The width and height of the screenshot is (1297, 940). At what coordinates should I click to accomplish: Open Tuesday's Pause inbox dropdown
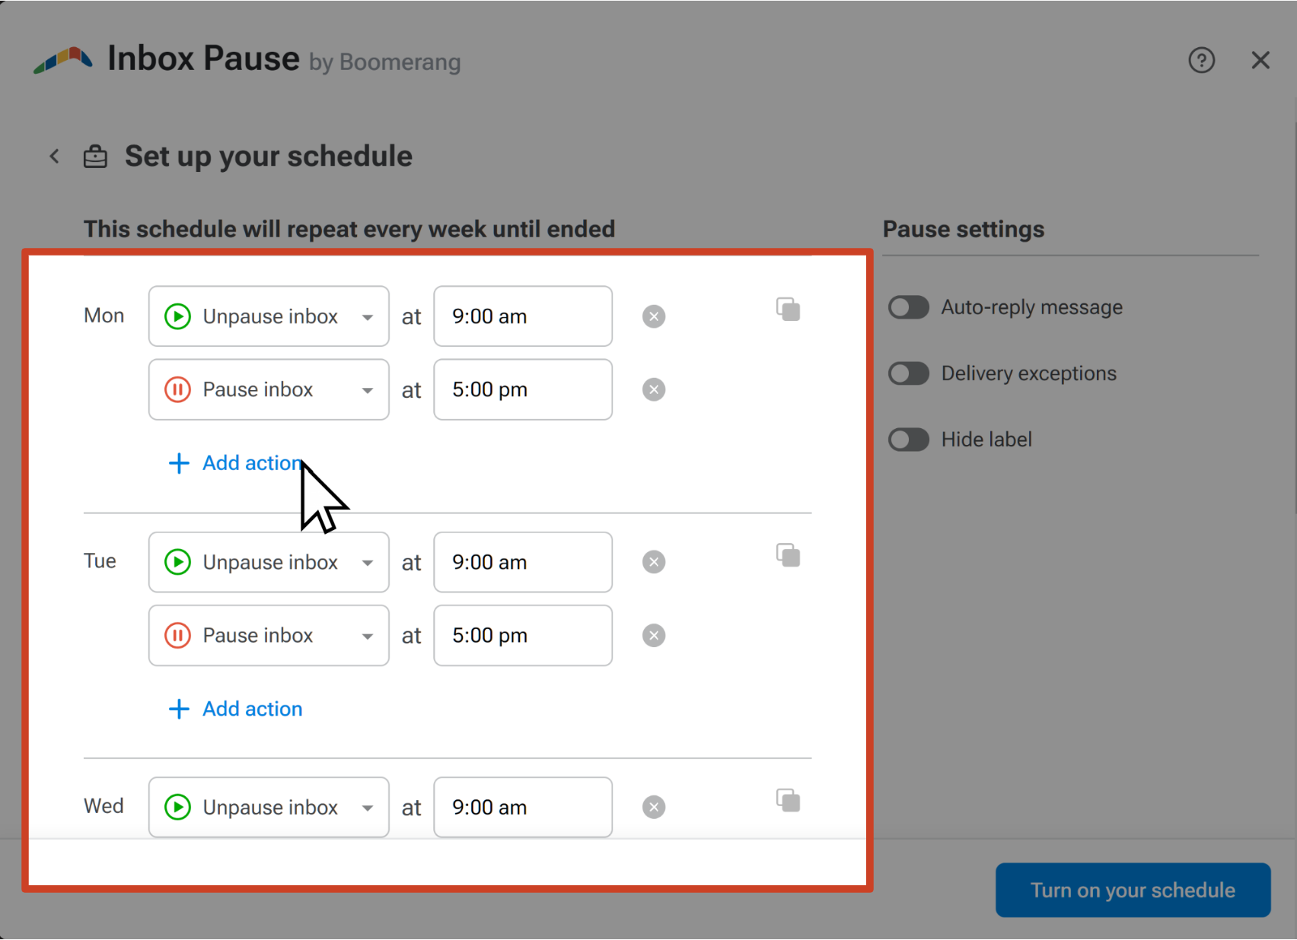(269, 635)
